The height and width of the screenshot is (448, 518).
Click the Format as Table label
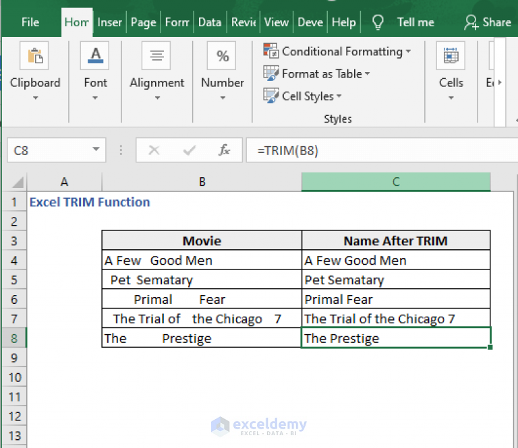322,74
